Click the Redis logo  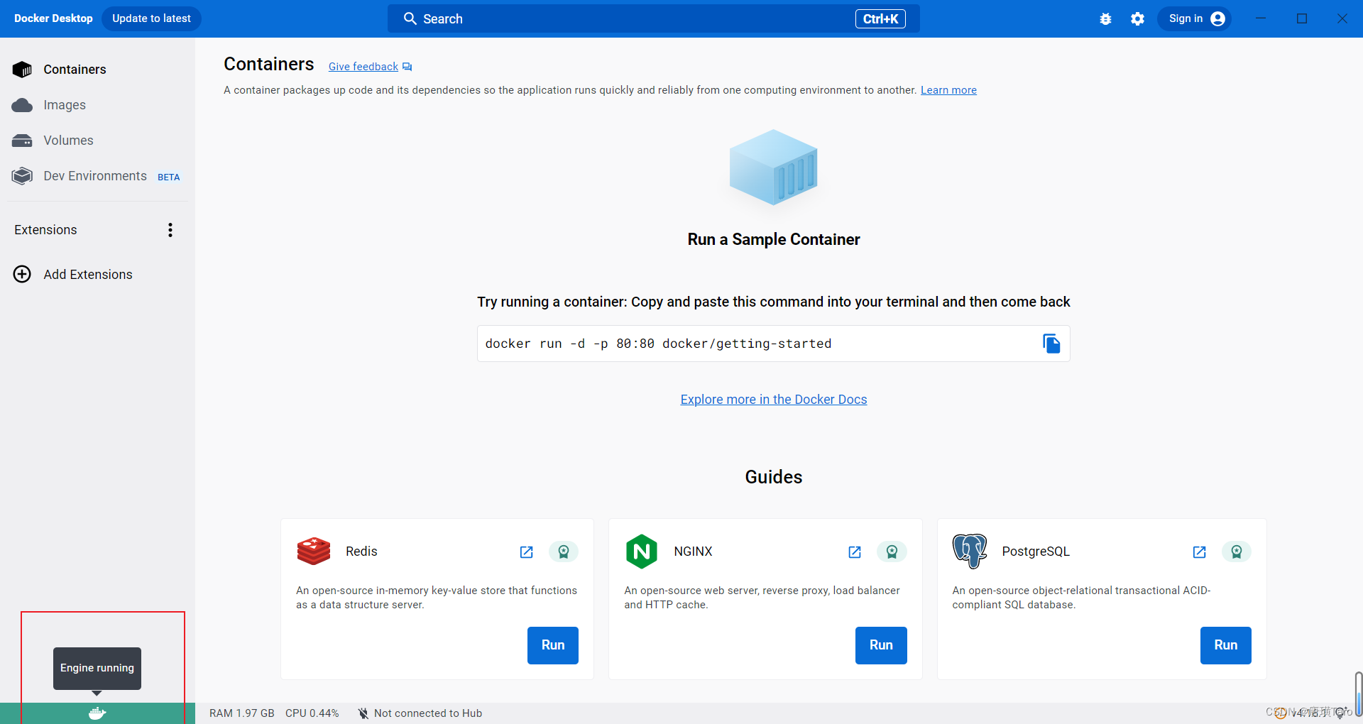[314, 552]
